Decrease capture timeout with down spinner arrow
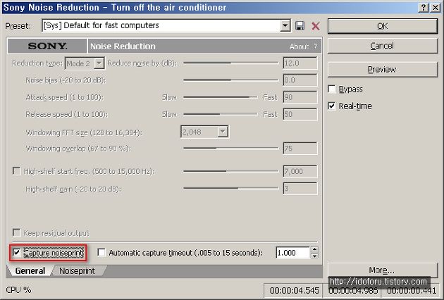 pos(314,256)
